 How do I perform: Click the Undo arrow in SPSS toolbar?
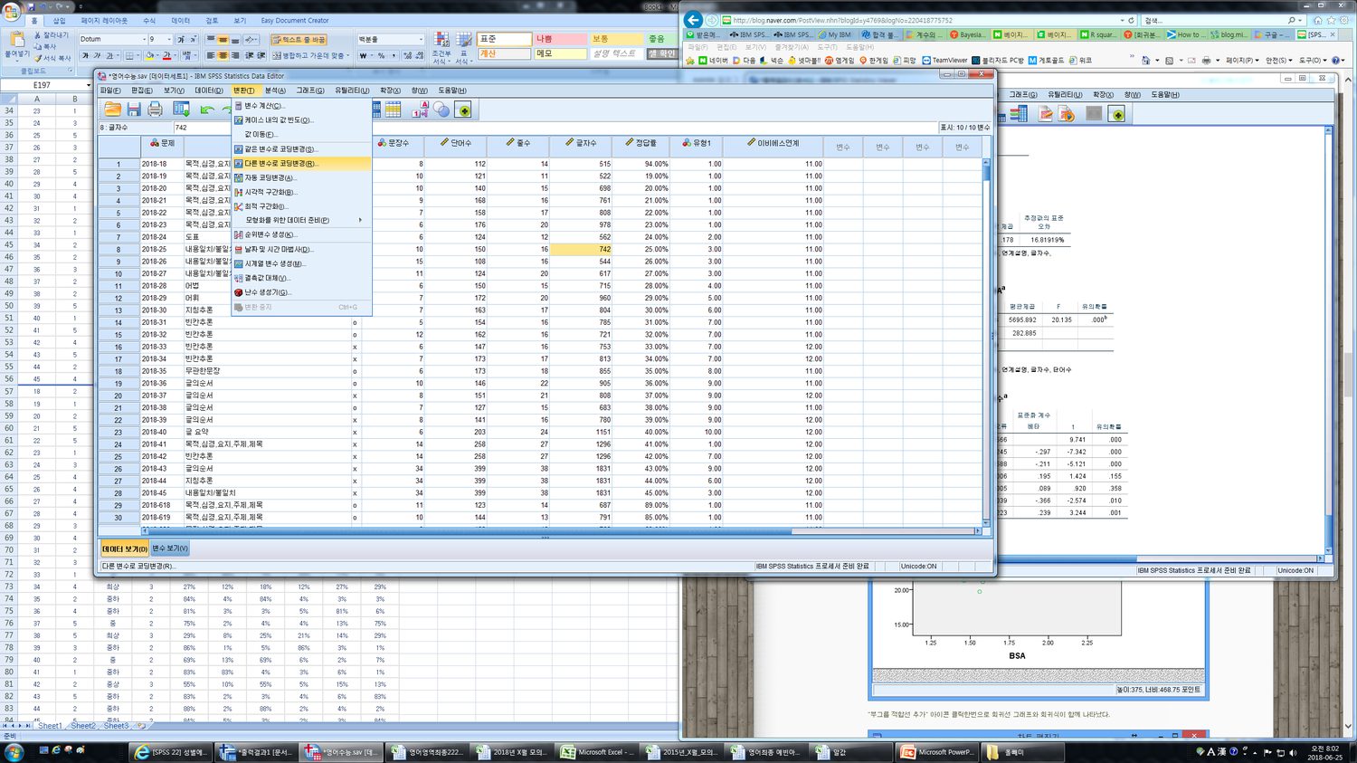208,110
